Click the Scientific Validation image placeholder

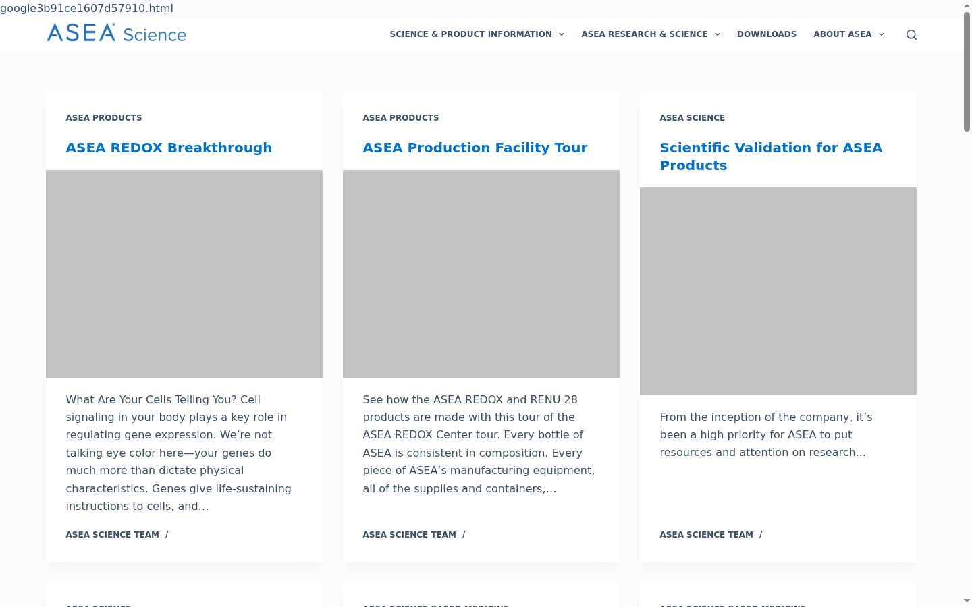tap(778, 291)
